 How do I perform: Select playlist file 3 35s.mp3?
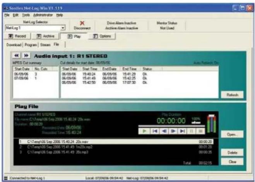[116, 152]
